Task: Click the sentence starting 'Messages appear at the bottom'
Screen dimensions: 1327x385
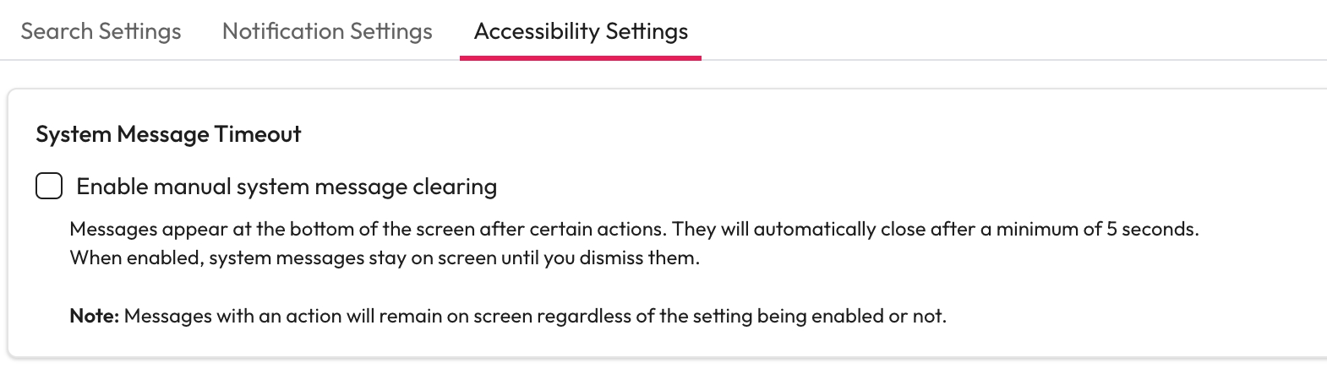Action: coord(369,230)
